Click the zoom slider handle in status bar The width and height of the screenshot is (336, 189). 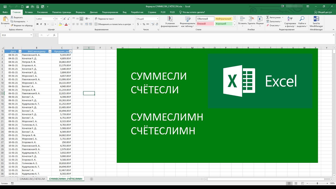point(317,183)
